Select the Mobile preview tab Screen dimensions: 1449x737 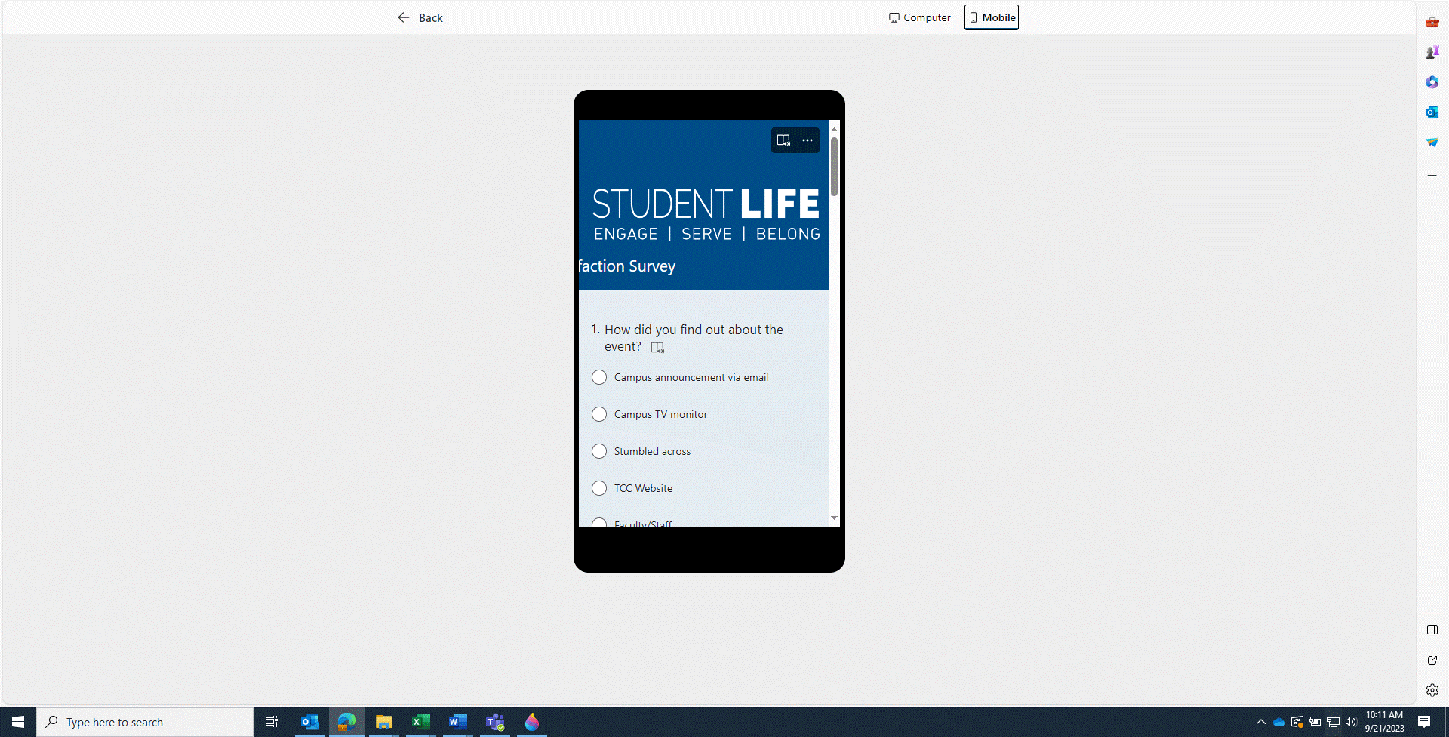(992, 17)
